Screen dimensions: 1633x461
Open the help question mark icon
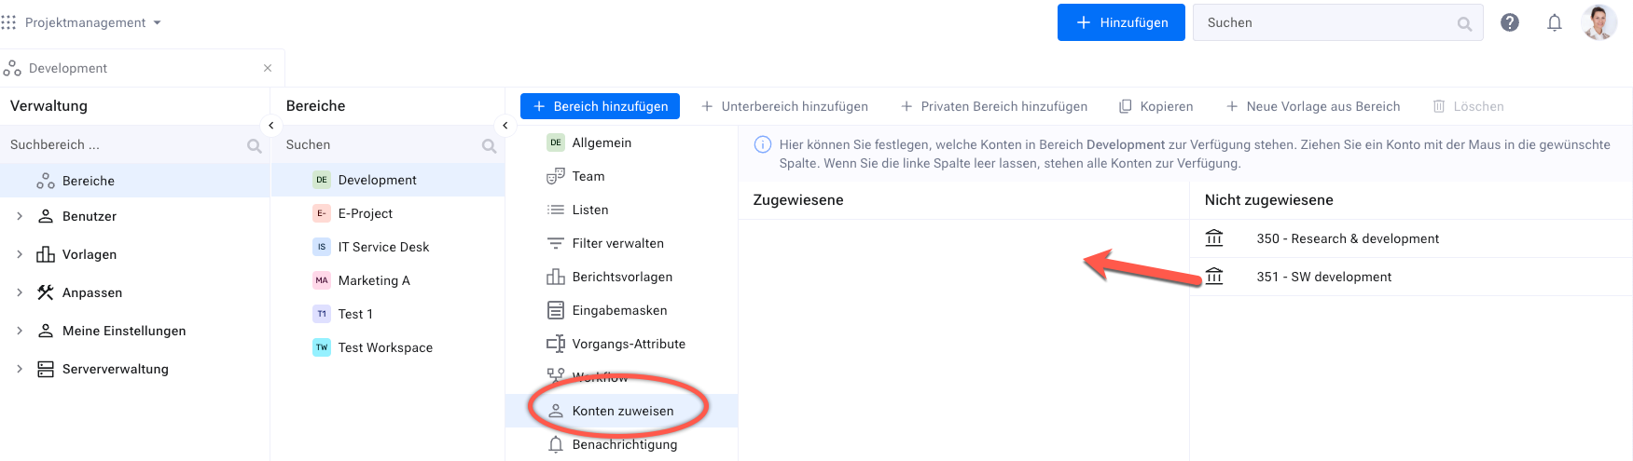tap(1509, 22)
